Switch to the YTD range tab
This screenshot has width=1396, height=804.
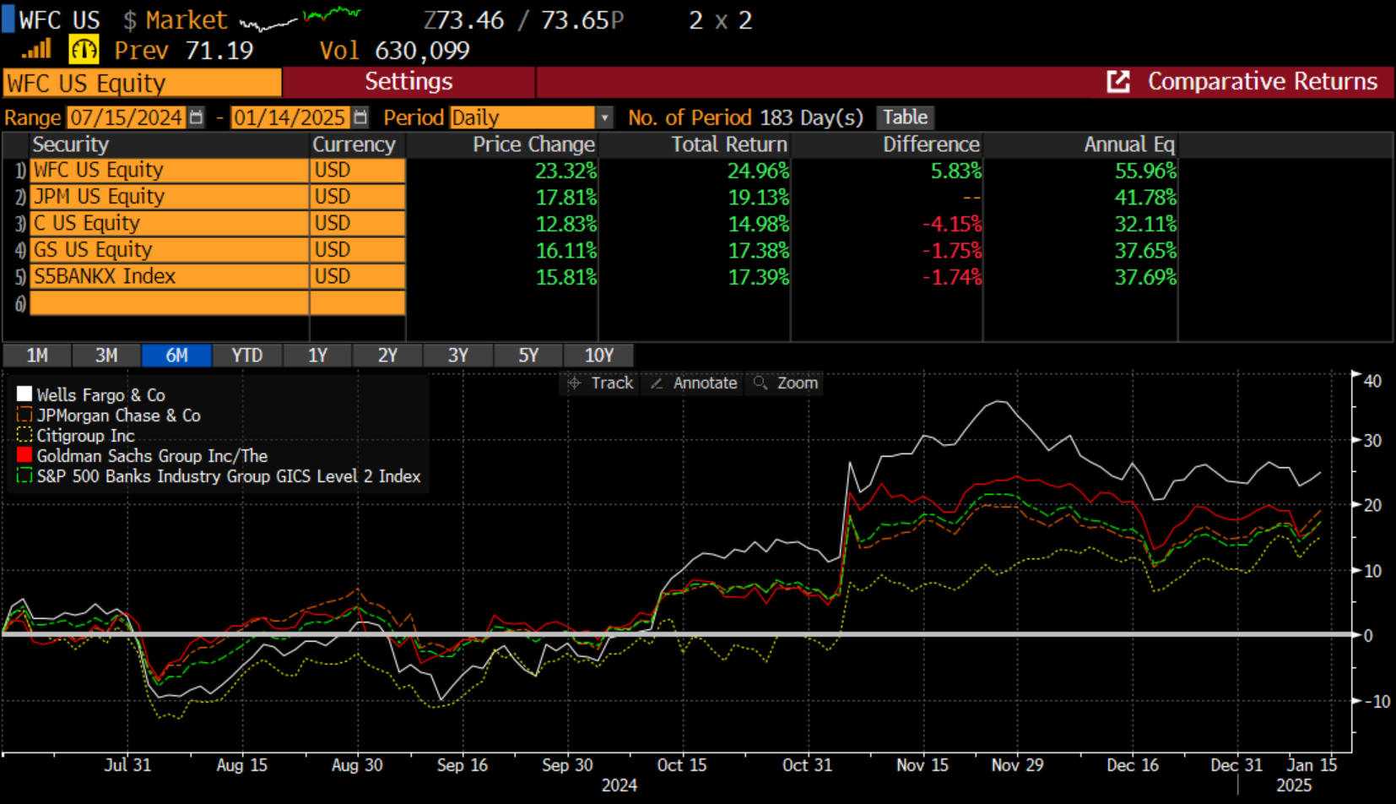[246, 356]
